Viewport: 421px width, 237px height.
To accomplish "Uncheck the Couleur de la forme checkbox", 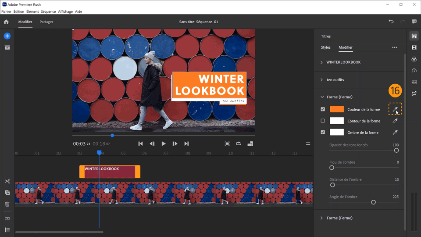I will point(323,109).
